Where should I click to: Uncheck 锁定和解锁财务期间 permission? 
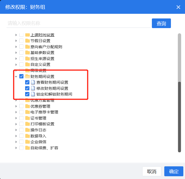point(27,94)
